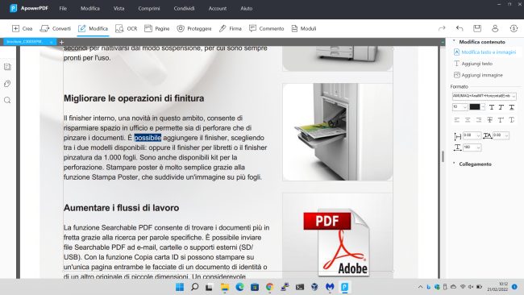Screen dimensions: 524x295
Task: Click the dollar purchase icon
Action: click(514, 28)
